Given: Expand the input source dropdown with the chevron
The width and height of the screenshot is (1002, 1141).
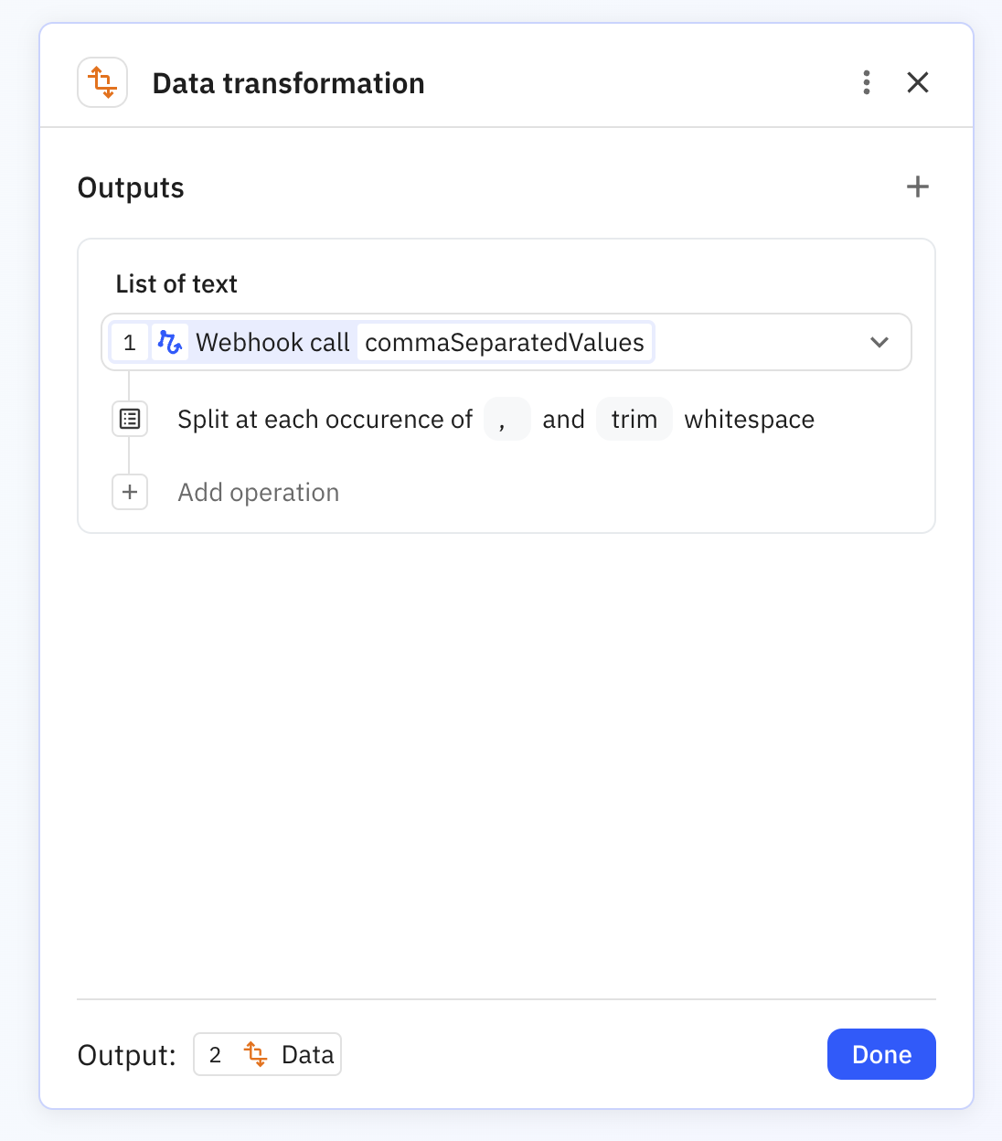Looking at the screenshot, I should tap(879, 342).
